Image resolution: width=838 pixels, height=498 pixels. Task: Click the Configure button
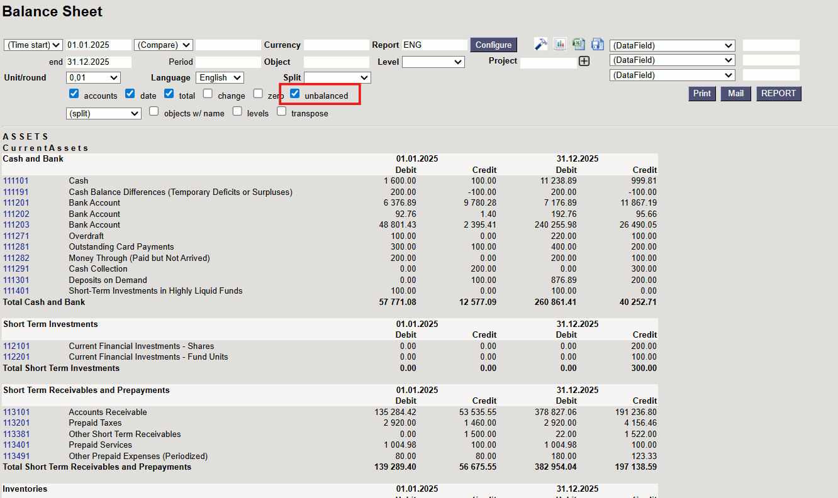click(x=493, y=45)
